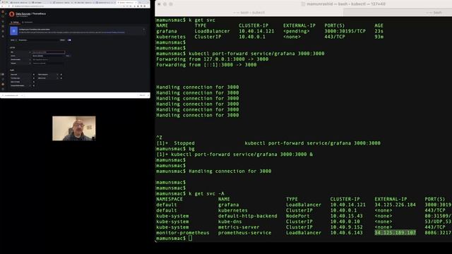Select the active Grafana browser tab

click(x=127, y=3)
